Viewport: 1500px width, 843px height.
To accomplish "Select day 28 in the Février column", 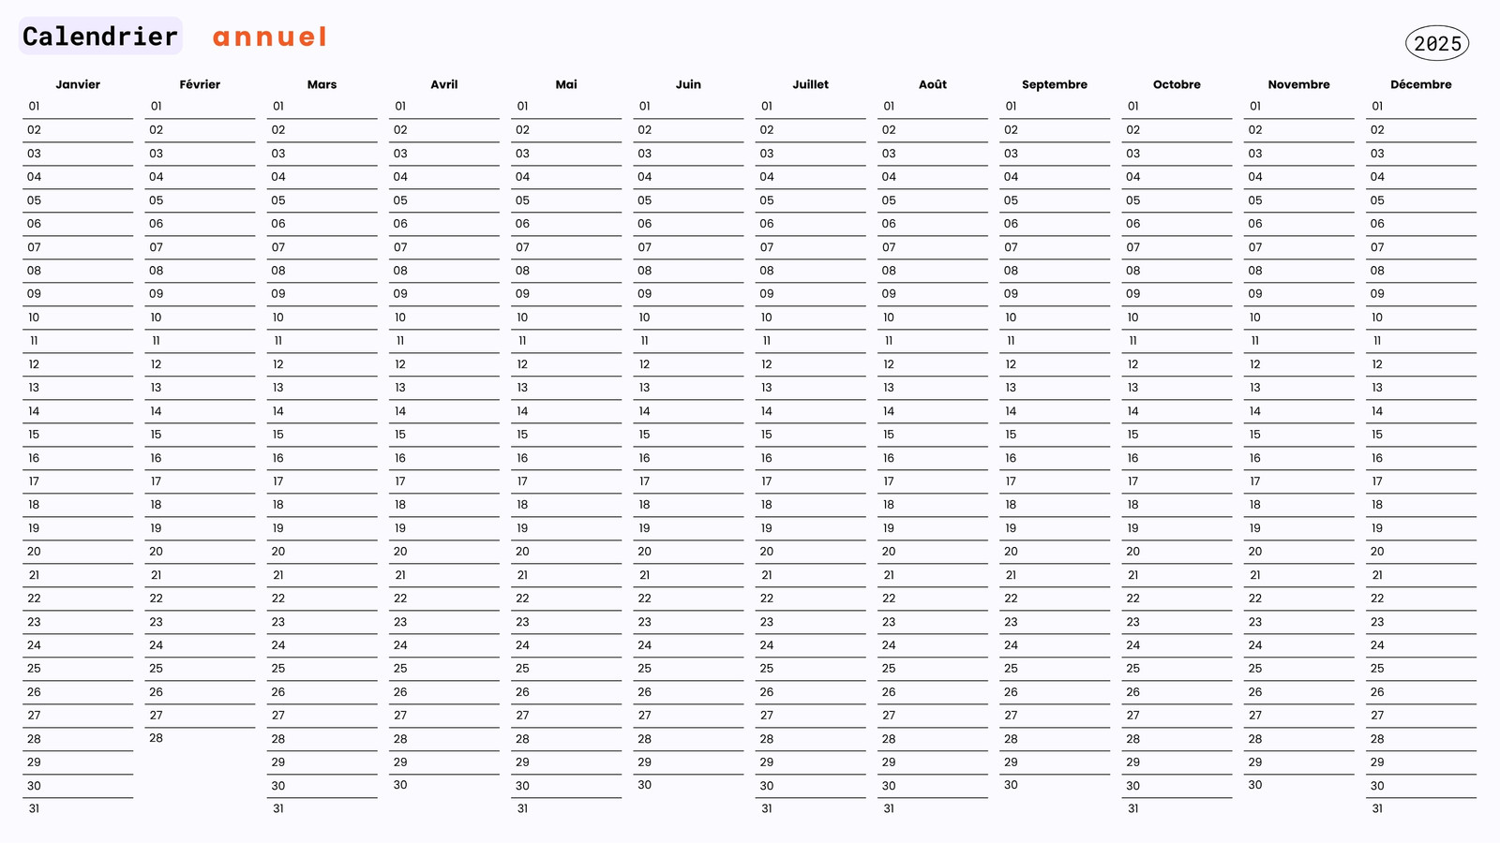I will click(157, 738).
